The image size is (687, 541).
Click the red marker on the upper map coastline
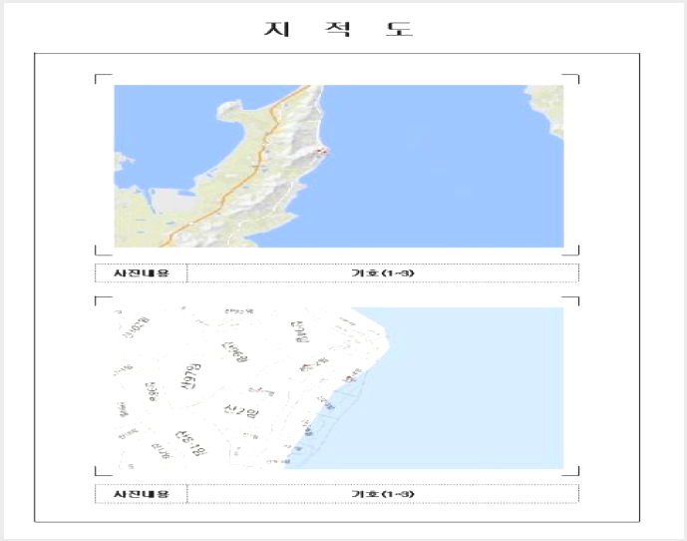[x=322, y=152]
